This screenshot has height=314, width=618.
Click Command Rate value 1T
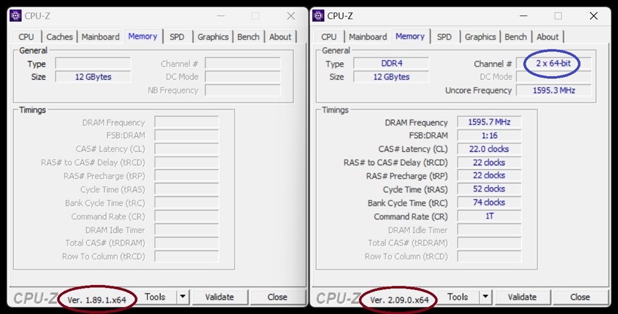point(489,216)
